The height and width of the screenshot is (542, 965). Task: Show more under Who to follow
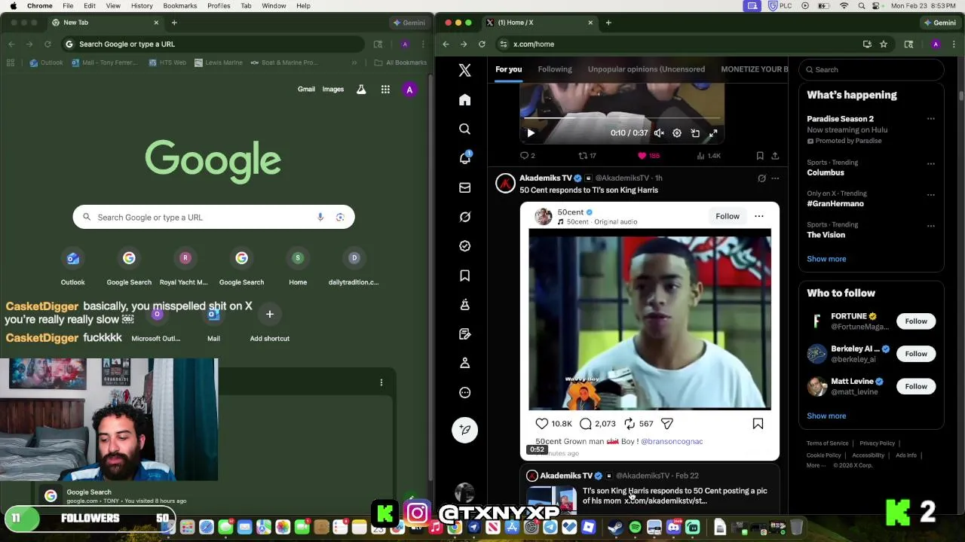826,416
